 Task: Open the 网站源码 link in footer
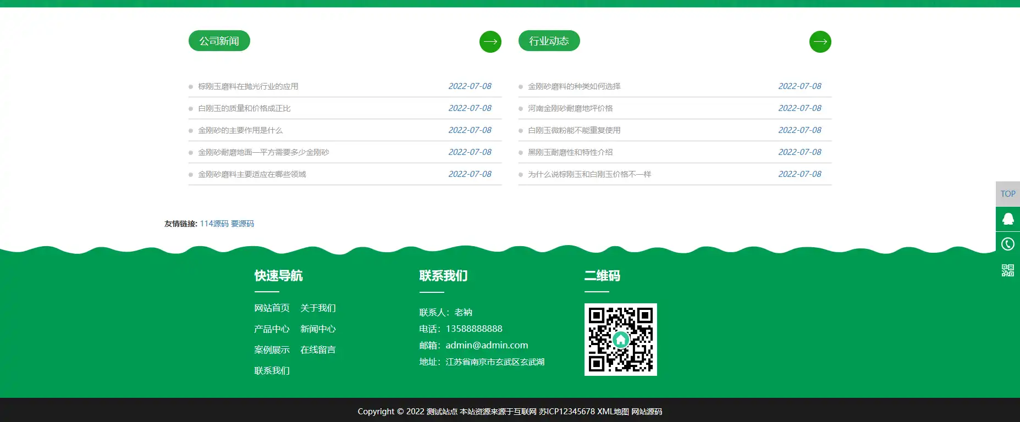[647, 412]
